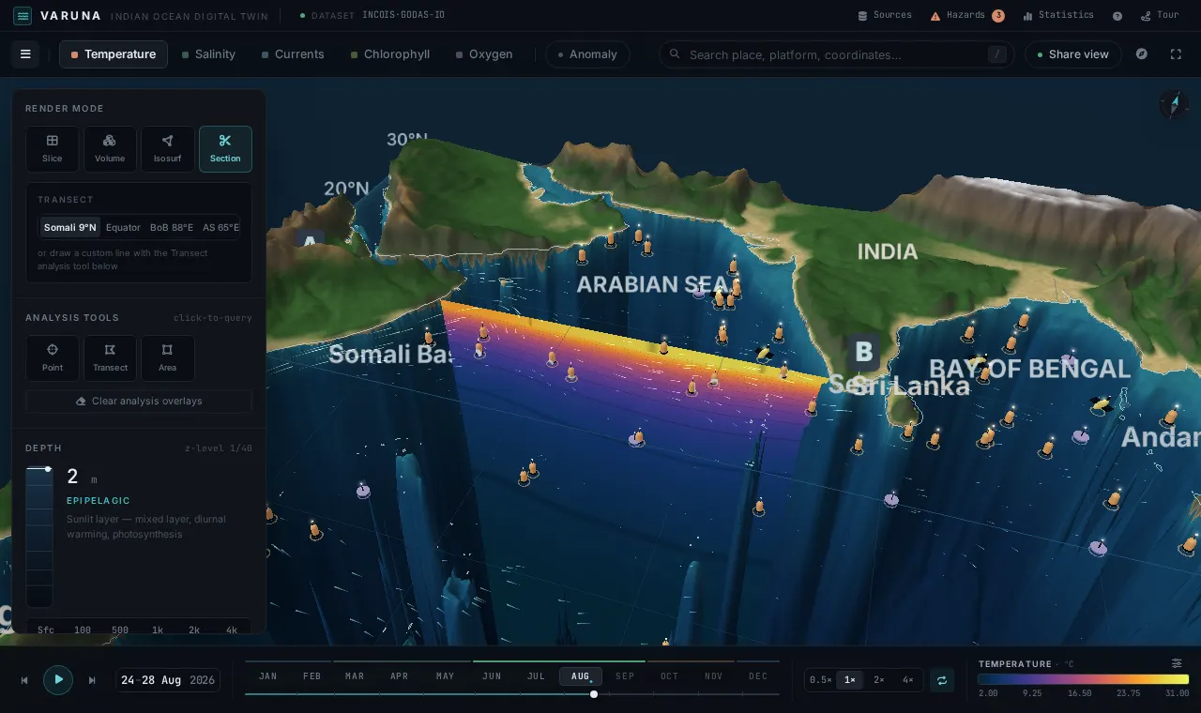Select Section render mode
Screen dimensions: 1201x713
(x=225, y=149)
